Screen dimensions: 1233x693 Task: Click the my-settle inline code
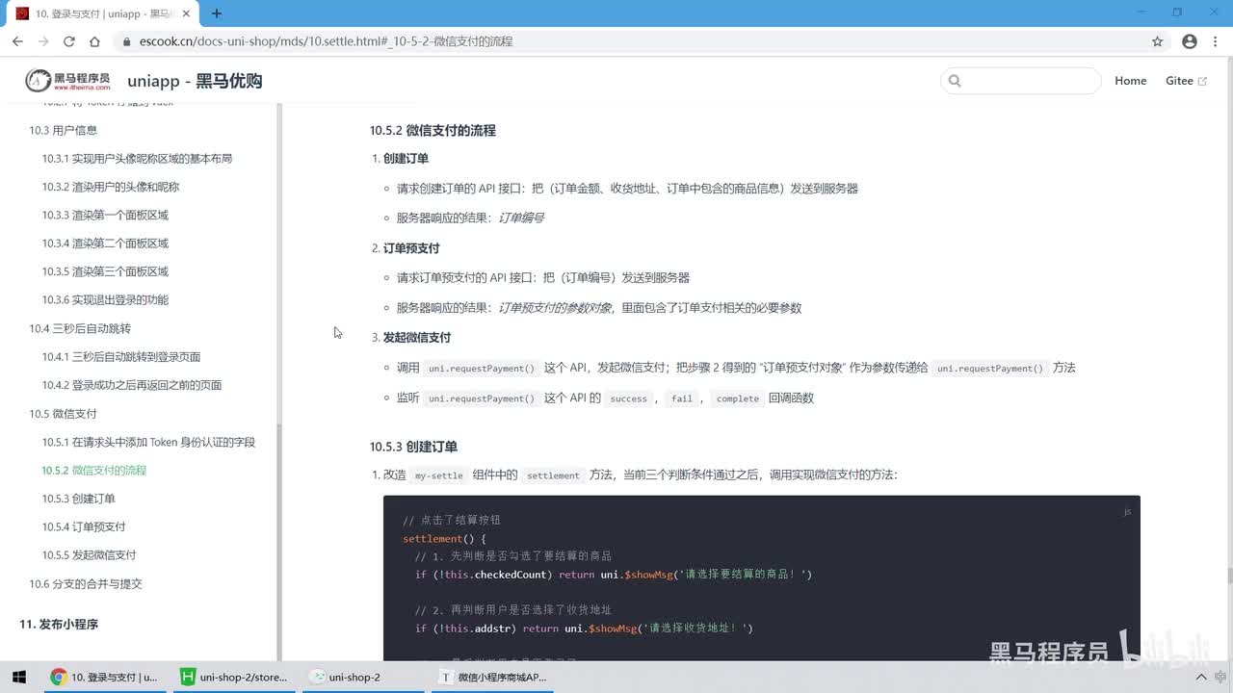[x=439, y=475]
